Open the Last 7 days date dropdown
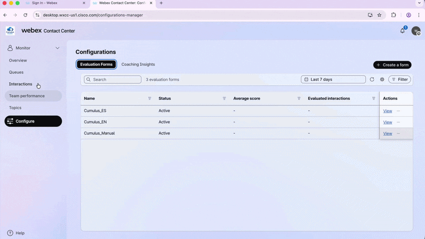The height and width of the screenshot is (239, 425). (333, 79)
